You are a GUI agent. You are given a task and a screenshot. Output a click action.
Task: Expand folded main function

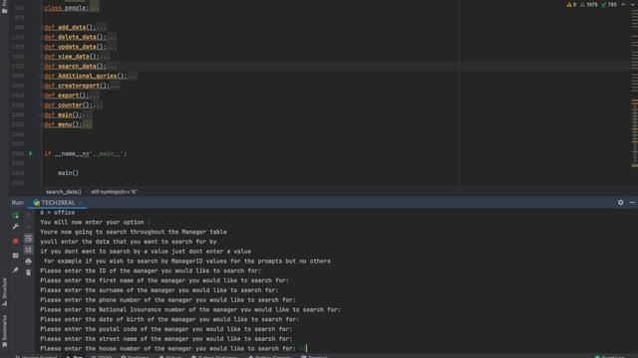(87, 115)
